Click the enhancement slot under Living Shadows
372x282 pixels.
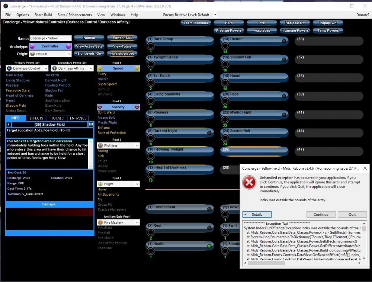[151, 101]
